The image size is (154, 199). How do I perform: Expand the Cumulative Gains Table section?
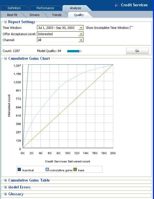coord(5,180)
